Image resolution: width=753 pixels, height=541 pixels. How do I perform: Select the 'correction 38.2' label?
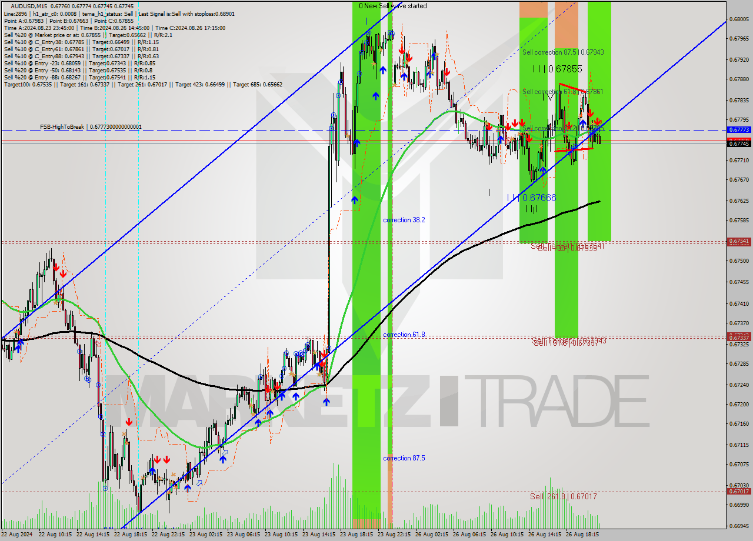[404, 220]
